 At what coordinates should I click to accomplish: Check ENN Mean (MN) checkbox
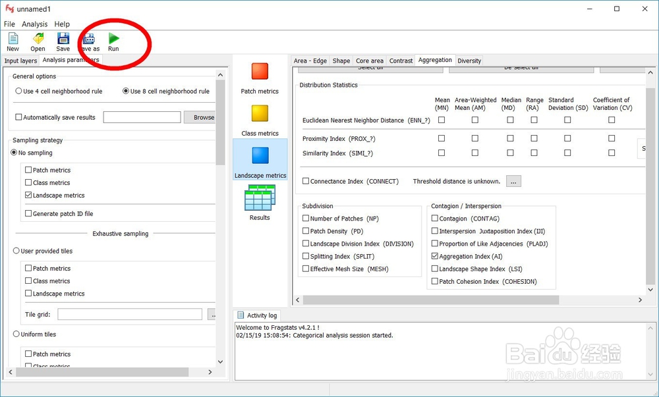coord(442,120)
